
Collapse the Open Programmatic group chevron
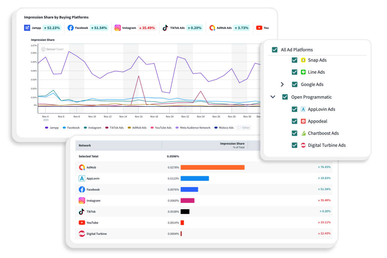(x=273, y=97)
